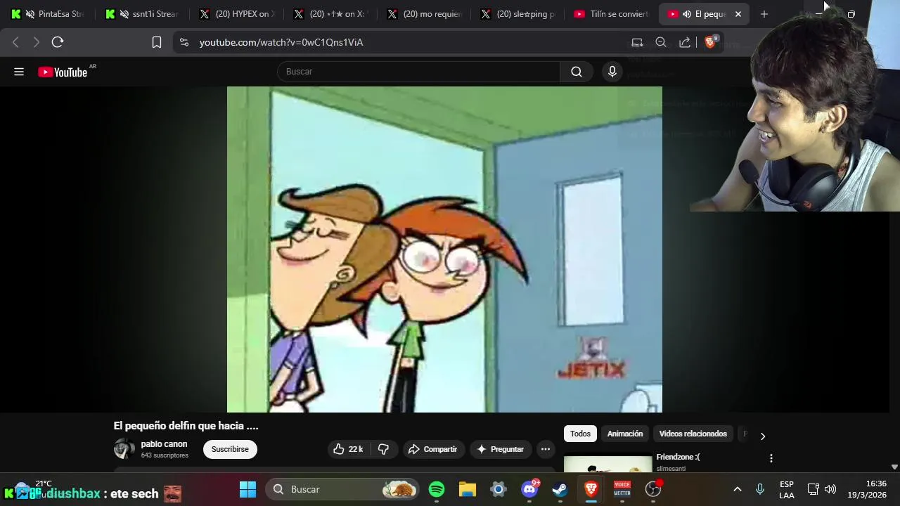
Task: Open the Friendzone :( recommended video thumbnail
Action: [608, 465]
